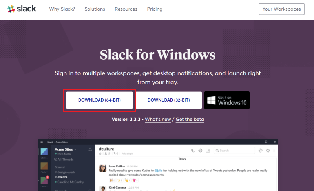Image resolution: width=314 pixels, height=191 pixels.
Task: Click the party popper reaction emoji
Action: 112,180
